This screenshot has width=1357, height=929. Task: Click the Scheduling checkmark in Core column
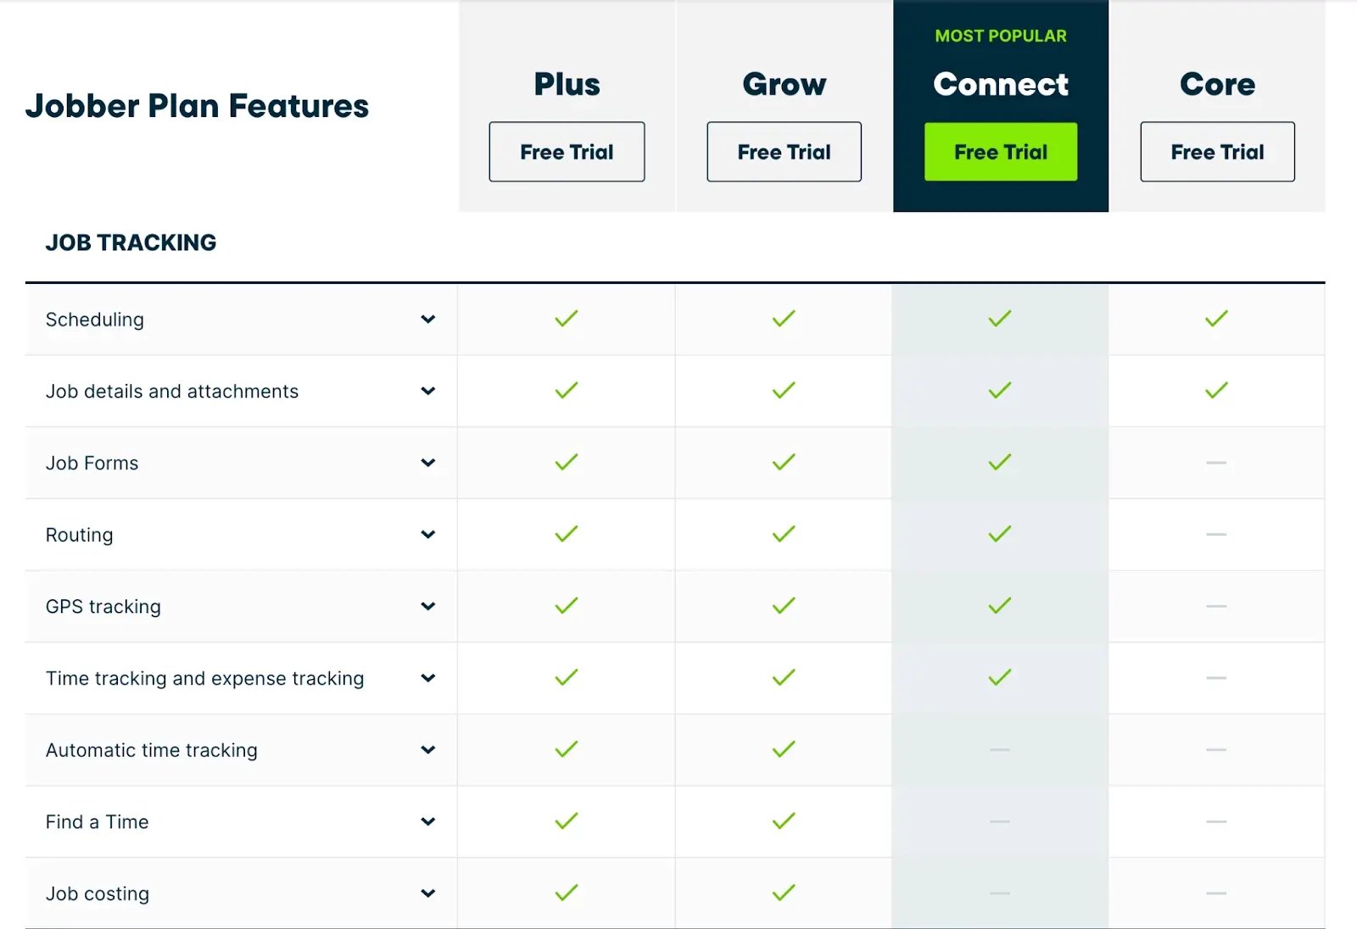pyautogui.click(x=1217, y=319)
